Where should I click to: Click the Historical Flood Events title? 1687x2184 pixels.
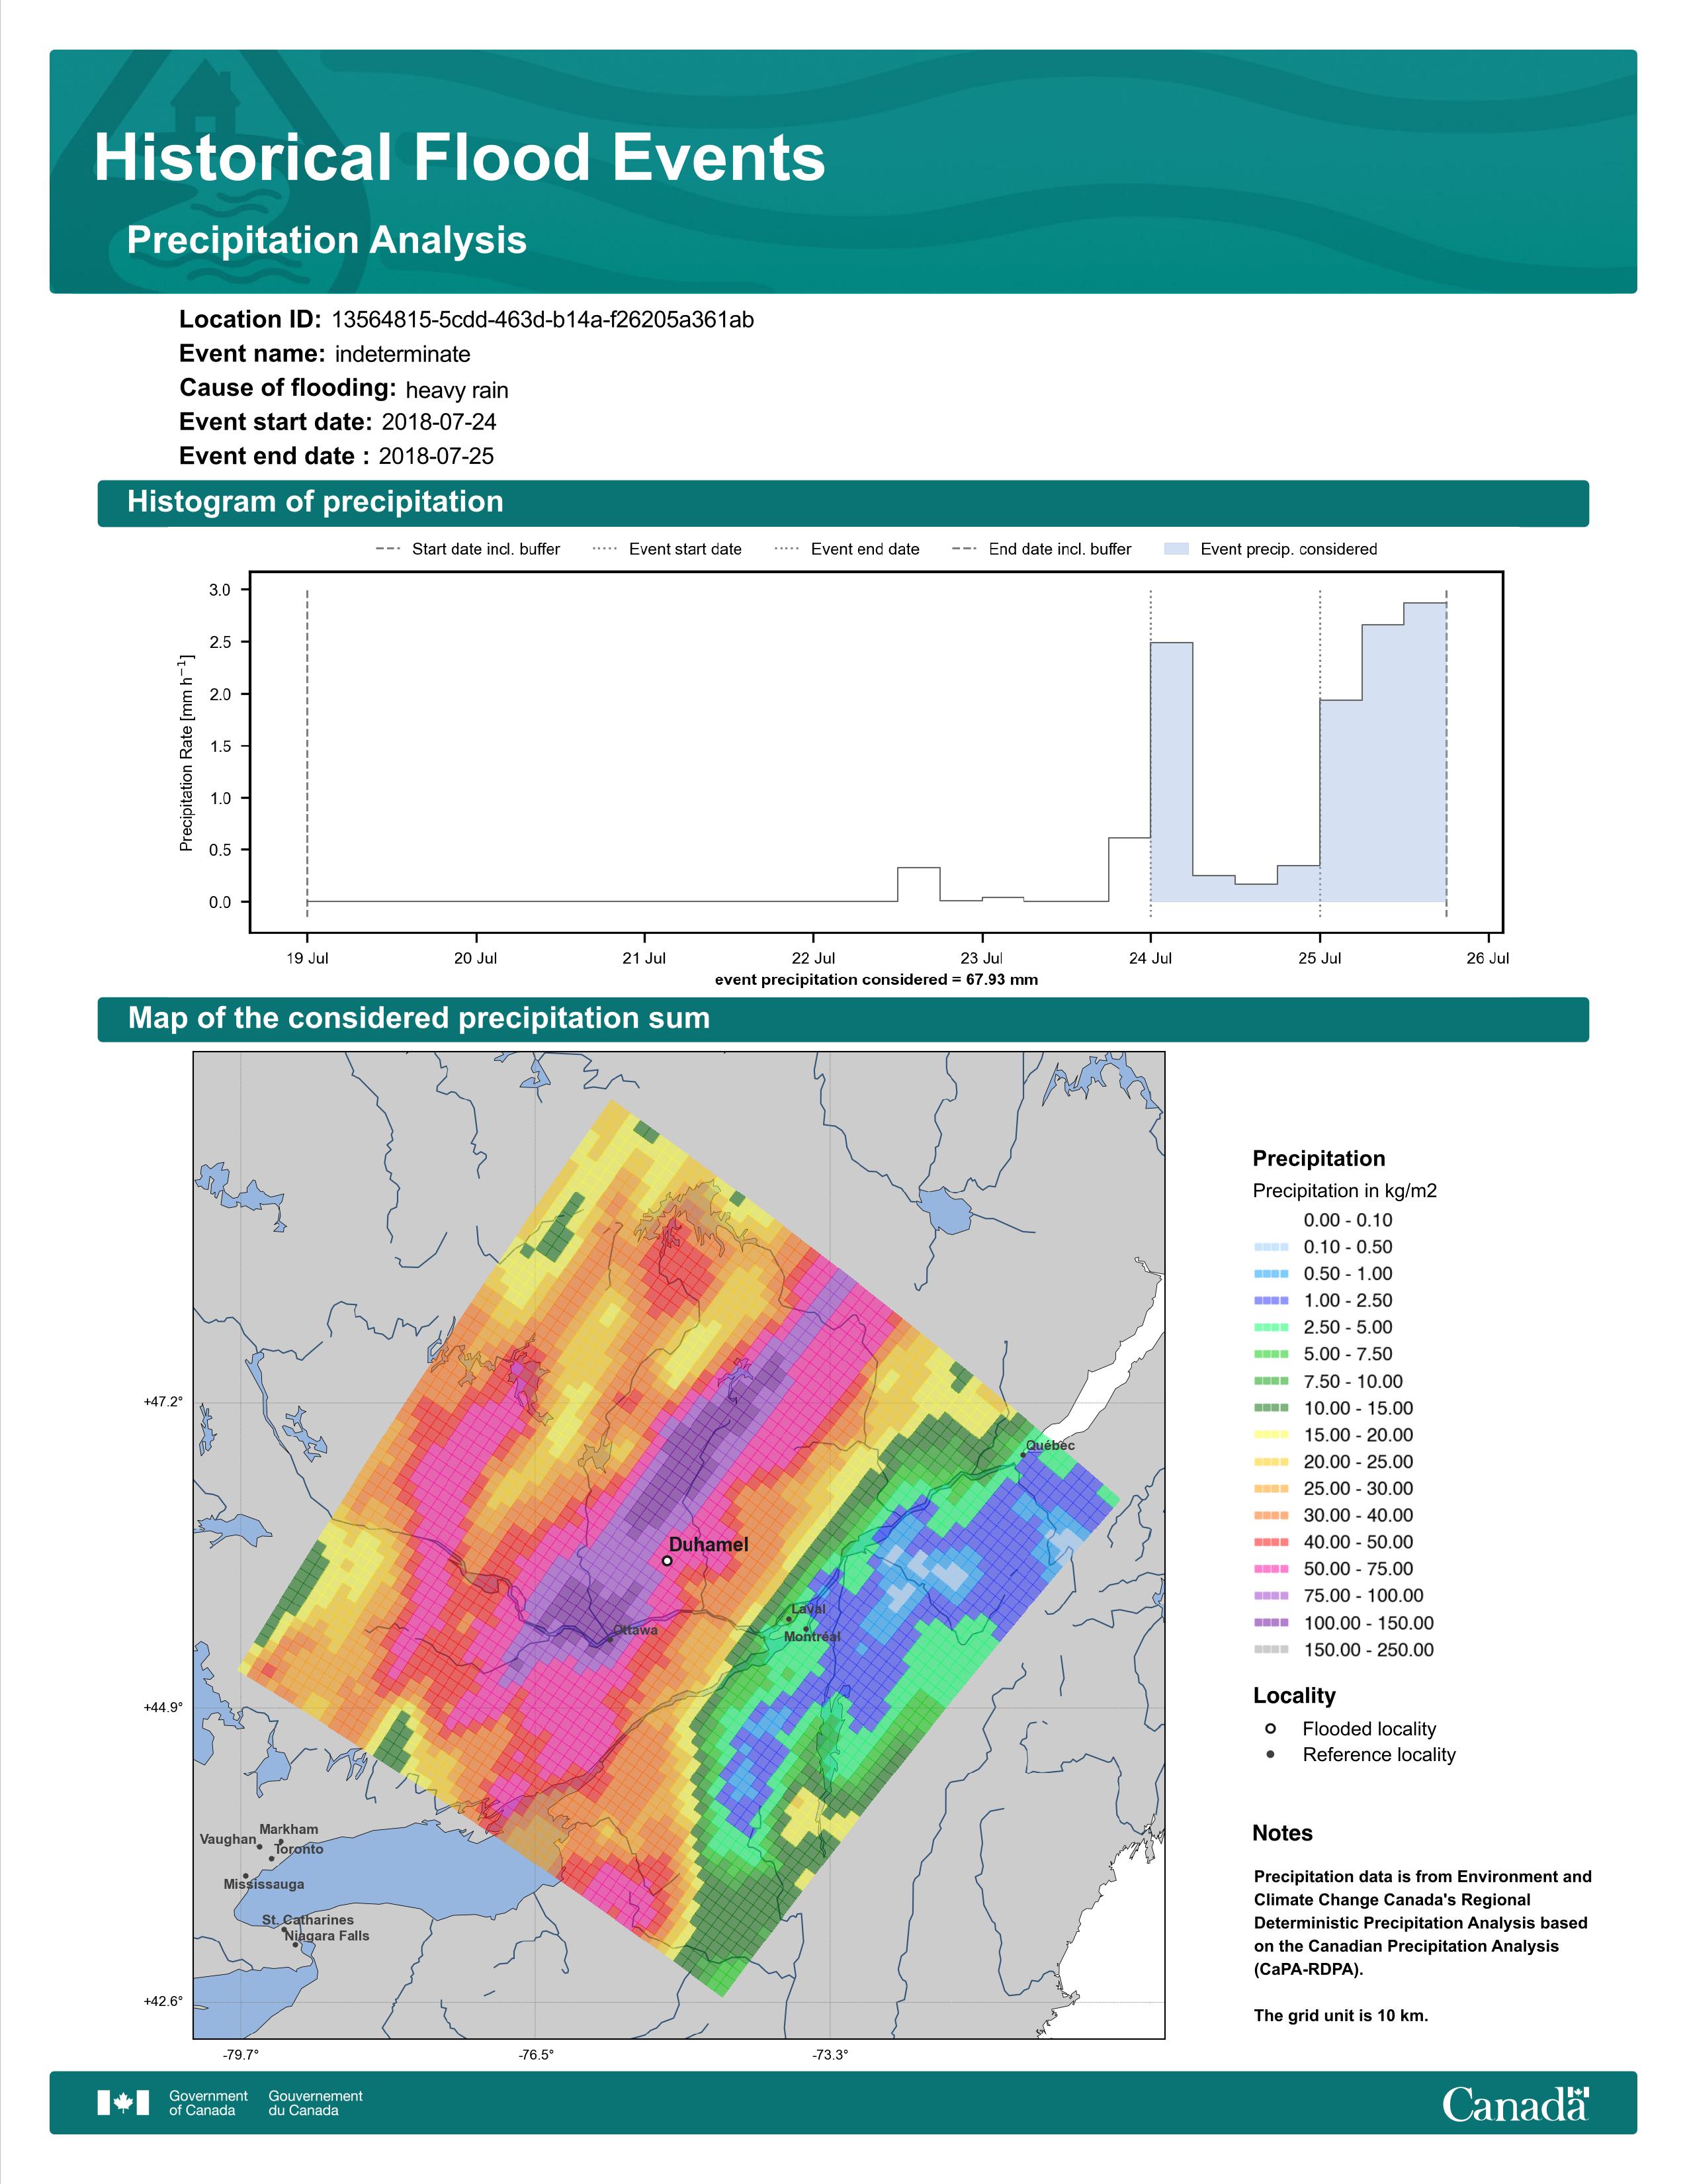coord(460,158)
